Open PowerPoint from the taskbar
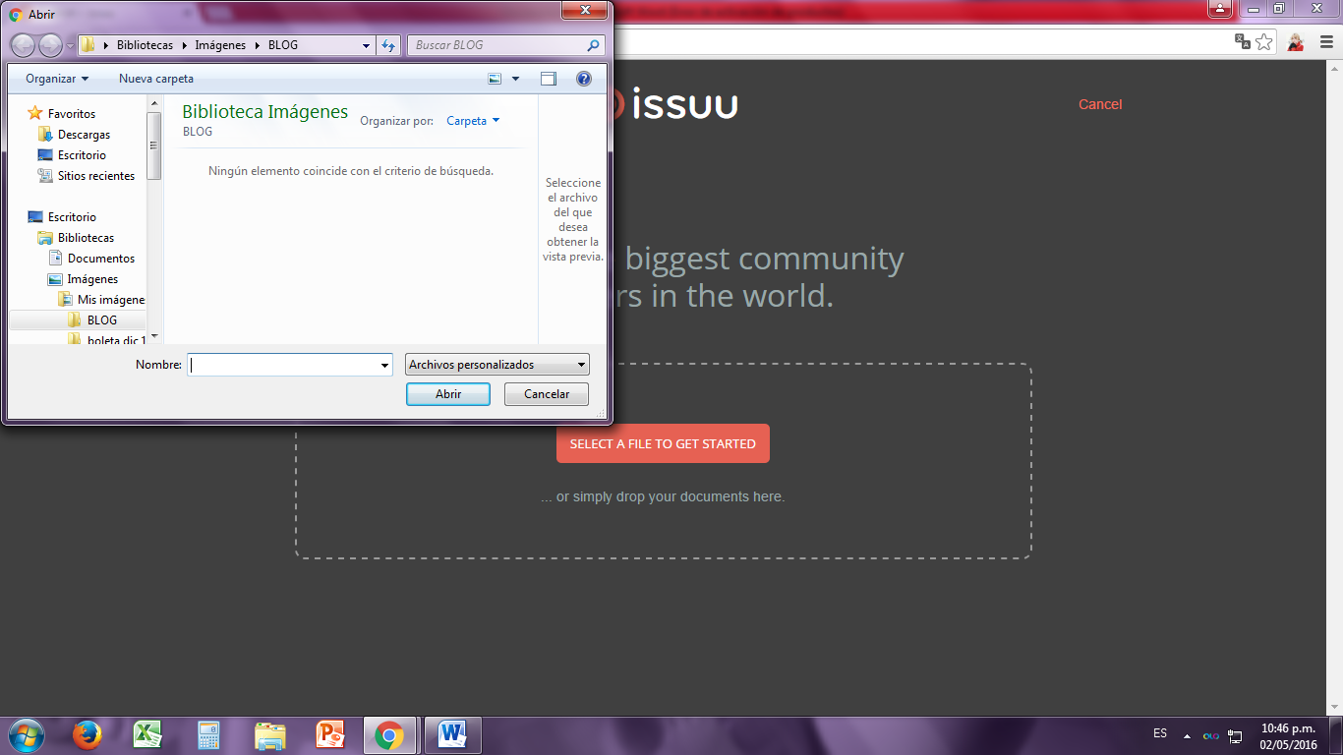Screen dimensions: 1343x755 pos(330,735)
